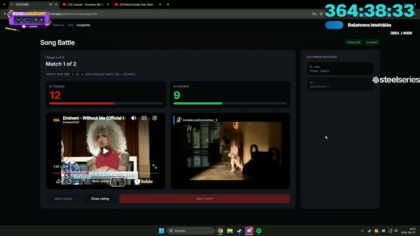Mute the Eminem video with the speaker icon

[x=134, y=118]
